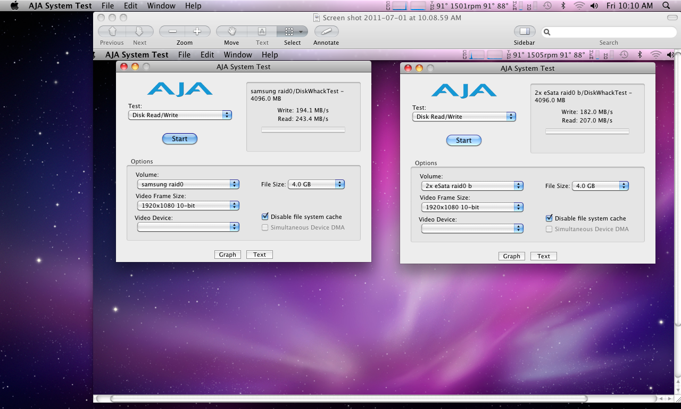Click the Previous arrow in Preview toolbar

click(x=112, y=31)
